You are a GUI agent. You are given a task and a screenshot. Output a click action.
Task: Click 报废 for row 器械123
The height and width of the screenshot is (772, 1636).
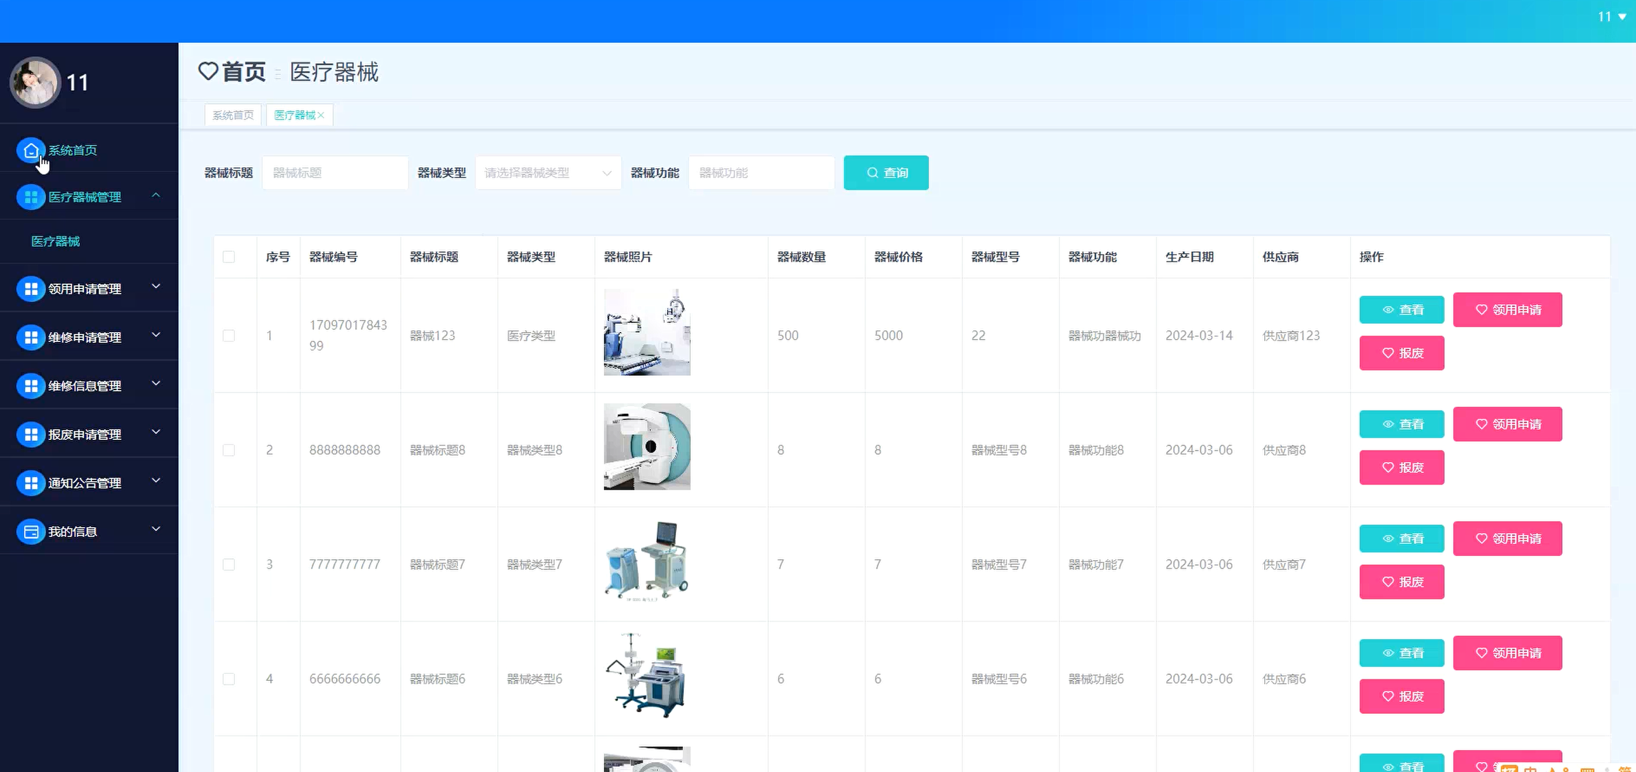[x=1402, y=353]
